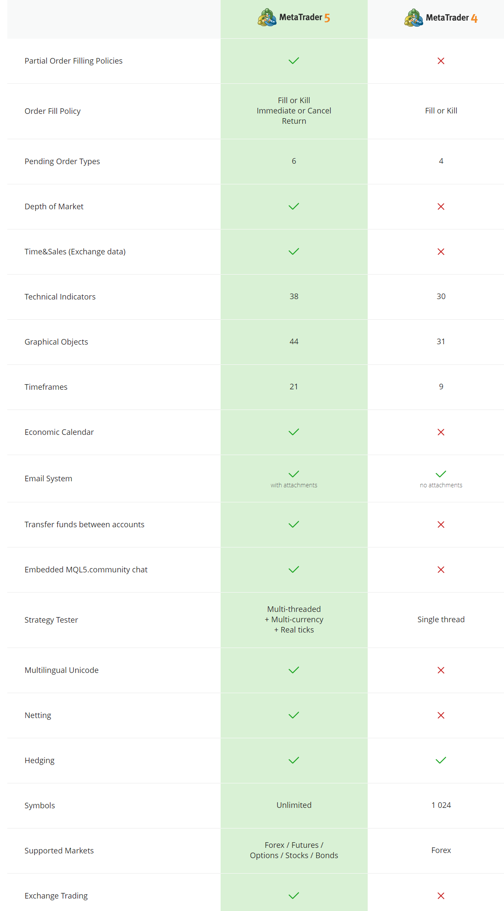This screenshot has height=911, width=504.
Task: Click MetaTrader 4 red cross for Exchange Trading
Action: [441, 896]
